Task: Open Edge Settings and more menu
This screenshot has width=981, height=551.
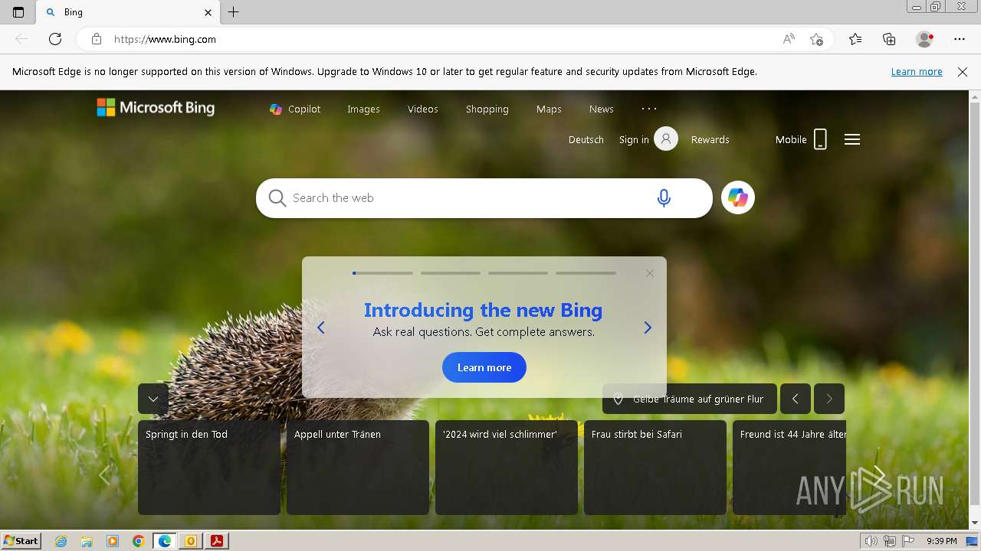Action: (x=960, y=39)
